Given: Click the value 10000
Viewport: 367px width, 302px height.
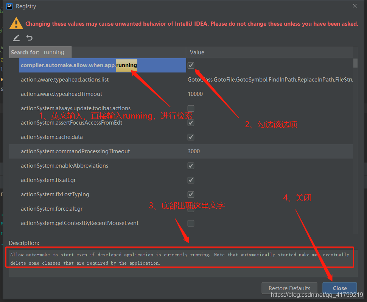Looking at the screenshot, I should (195, 94).
